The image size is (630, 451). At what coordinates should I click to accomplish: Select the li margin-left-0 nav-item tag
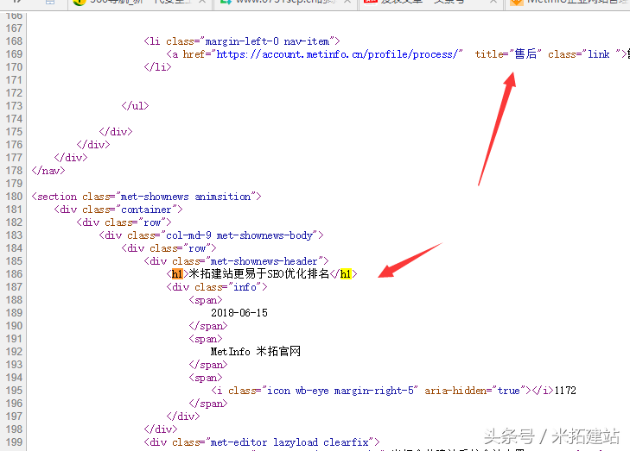[242, 41]
